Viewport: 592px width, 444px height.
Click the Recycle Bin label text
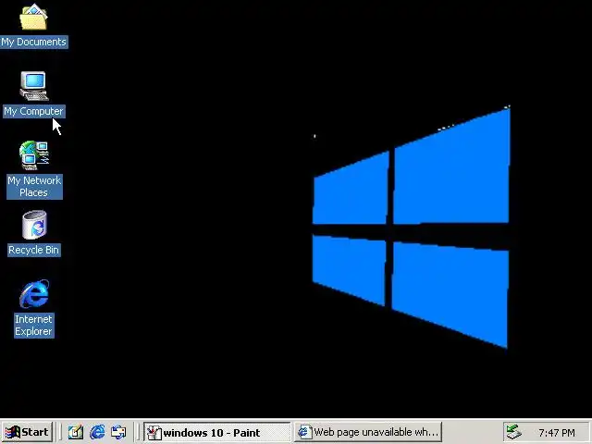tap(34, 250)
